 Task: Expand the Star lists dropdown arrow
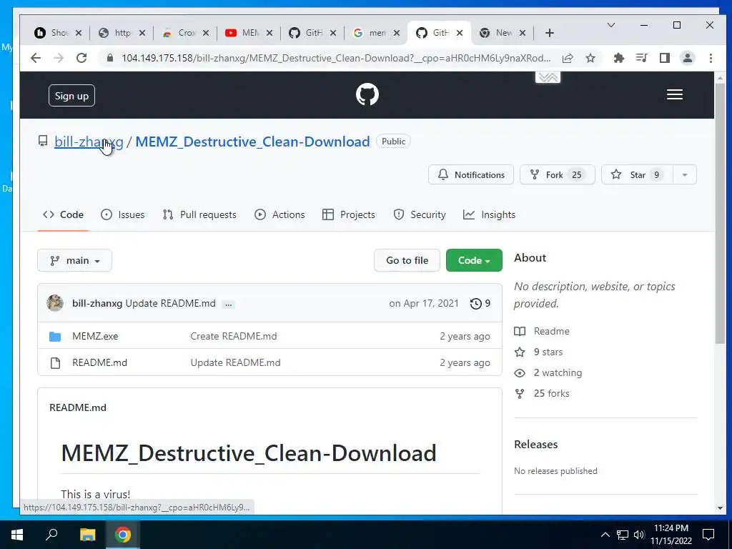coord(685,174)
